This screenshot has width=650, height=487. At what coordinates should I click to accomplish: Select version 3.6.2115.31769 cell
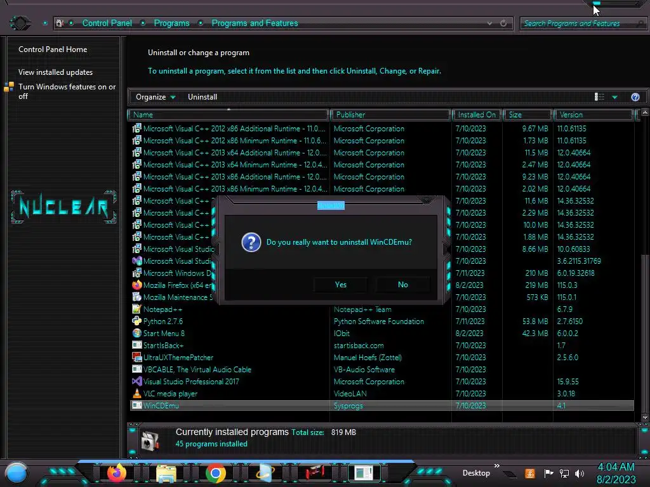pos(579,261)
